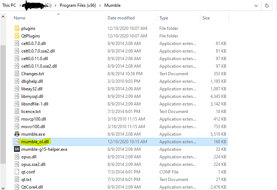
Task: Click the CONF File type cell
Action: (x=169, y=172)
